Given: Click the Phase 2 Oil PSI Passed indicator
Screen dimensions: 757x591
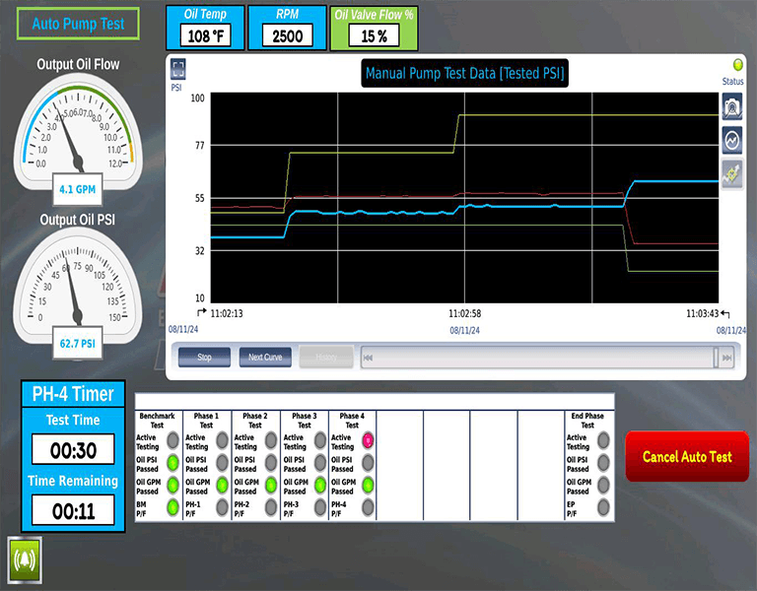Looking at the screenshot, I should point(271,463).
